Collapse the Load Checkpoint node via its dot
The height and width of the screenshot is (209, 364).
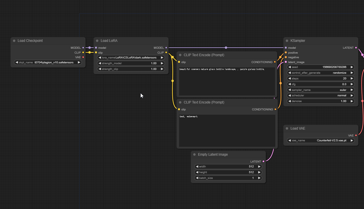click(x=14, y=41)
